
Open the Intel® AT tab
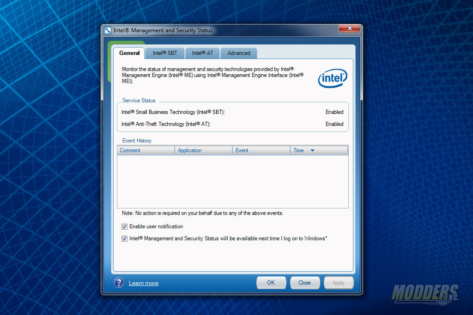coord(203,53)
